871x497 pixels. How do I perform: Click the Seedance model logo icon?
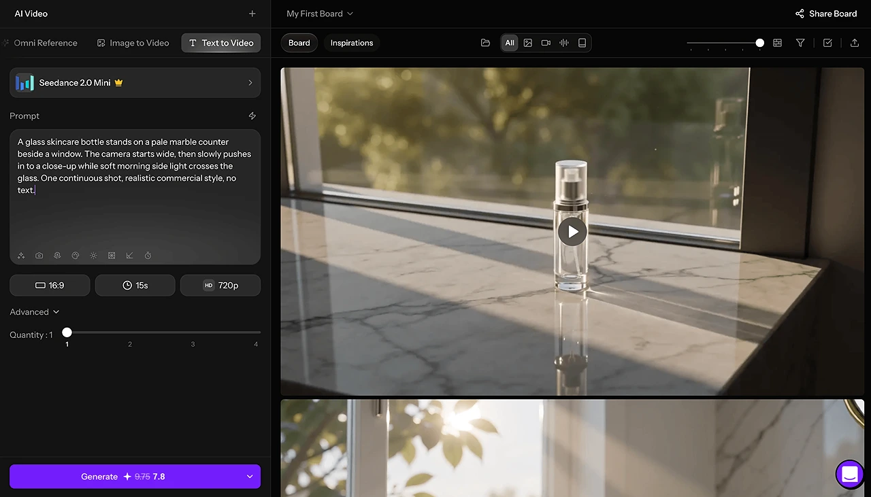click(x=24, y=82)
